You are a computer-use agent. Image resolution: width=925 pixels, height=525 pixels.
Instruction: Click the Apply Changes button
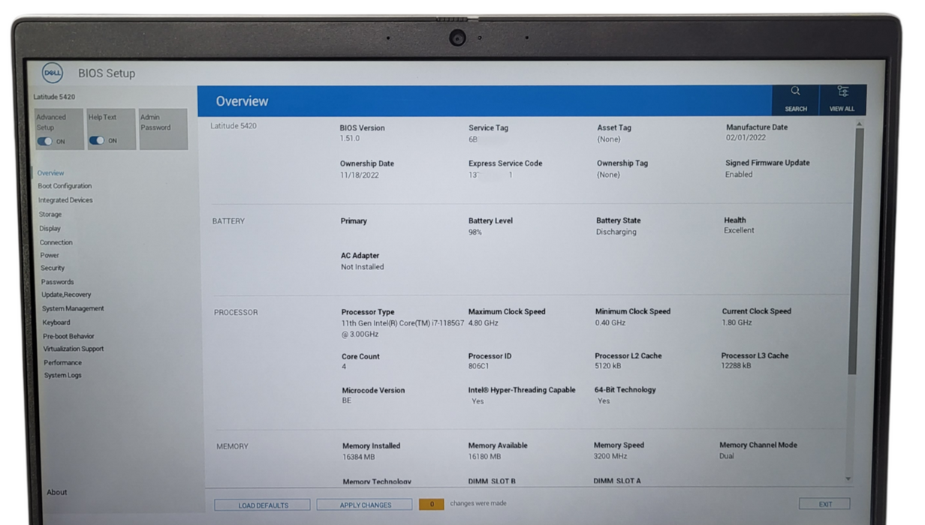pyautogui.click(x=365, y=505)
